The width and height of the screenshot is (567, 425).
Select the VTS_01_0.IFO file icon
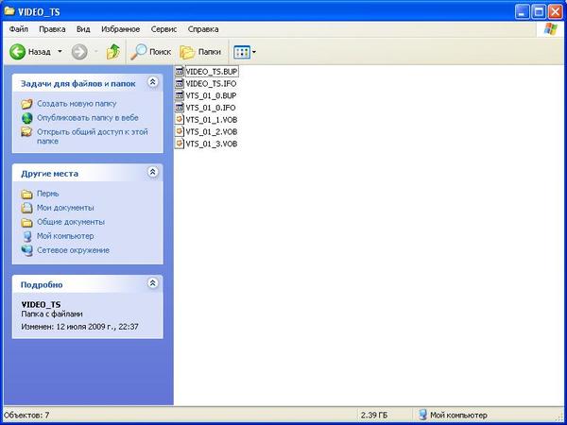(x=180, y=108)
